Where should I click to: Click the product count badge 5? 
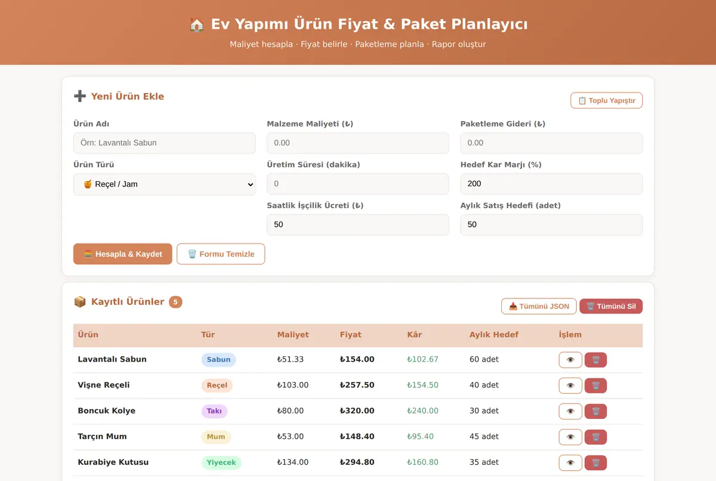(x=175, y=302)
